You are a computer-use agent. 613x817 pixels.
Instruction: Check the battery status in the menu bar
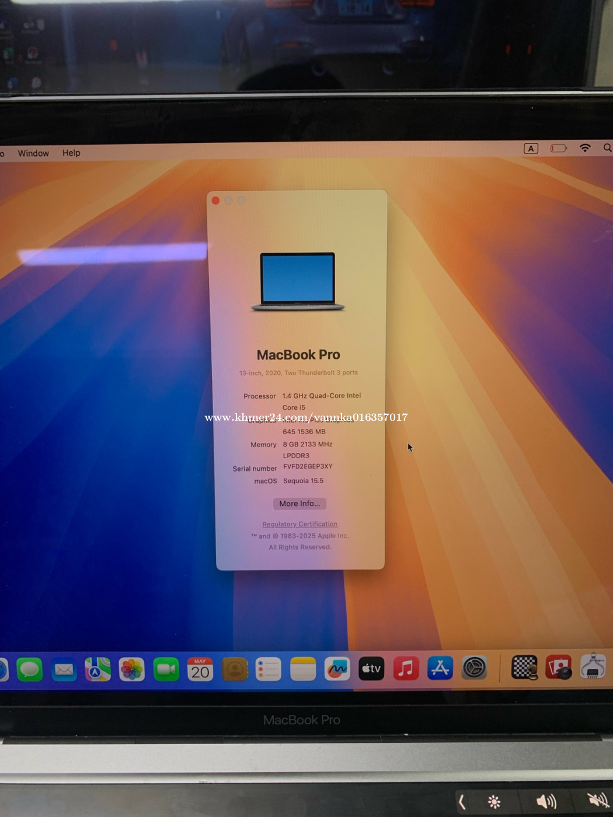pos(559,148)
